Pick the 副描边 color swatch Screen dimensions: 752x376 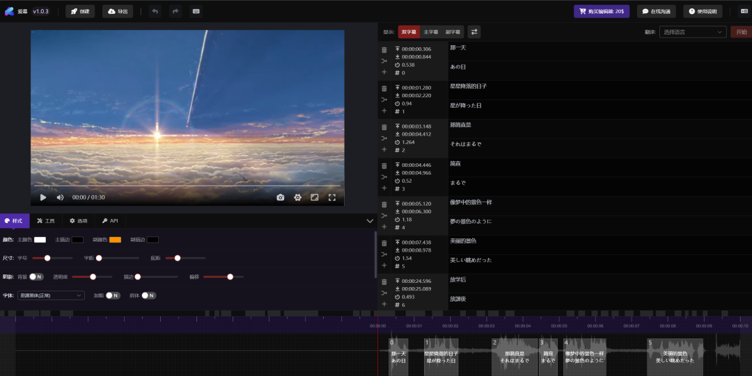tap(152, 240)
